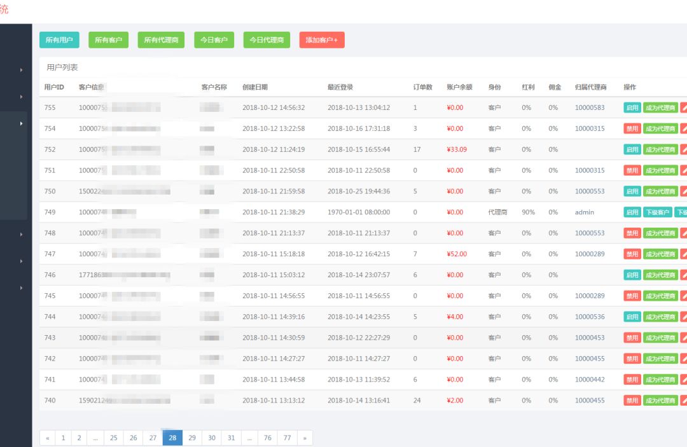Enable user 746 with the 启用 button

point(632,275)
